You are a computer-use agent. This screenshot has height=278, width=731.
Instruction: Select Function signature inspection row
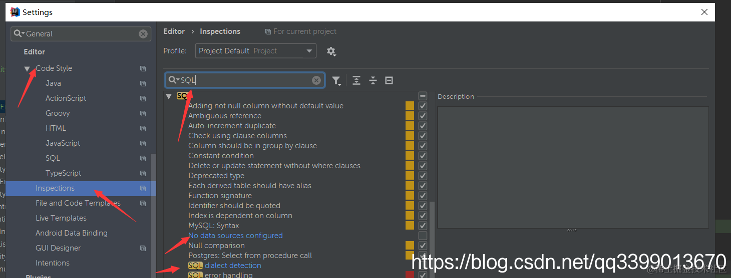tap(220, 196)
